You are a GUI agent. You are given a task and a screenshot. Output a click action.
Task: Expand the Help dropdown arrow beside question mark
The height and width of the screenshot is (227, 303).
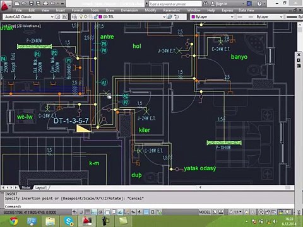point(264,4)
